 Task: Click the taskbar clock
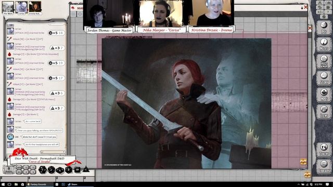point(319,184)
